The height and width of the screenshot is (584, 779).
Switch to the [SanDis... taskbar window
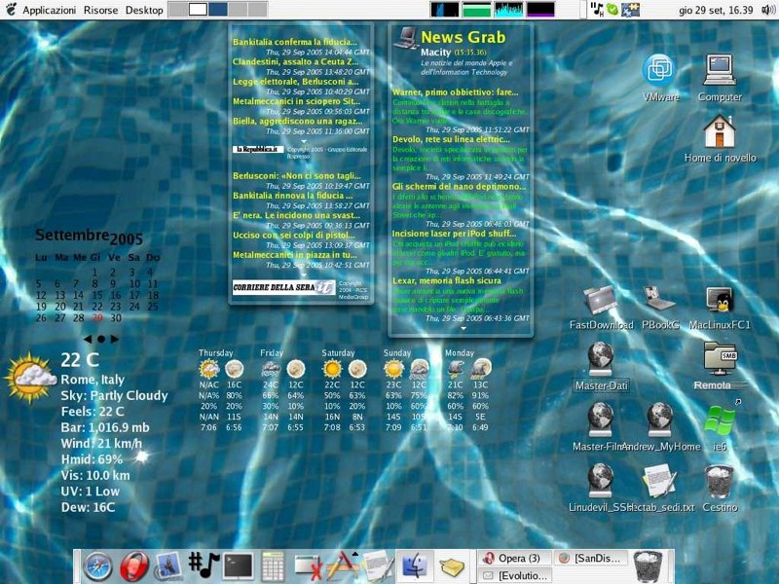coord(590,558)
